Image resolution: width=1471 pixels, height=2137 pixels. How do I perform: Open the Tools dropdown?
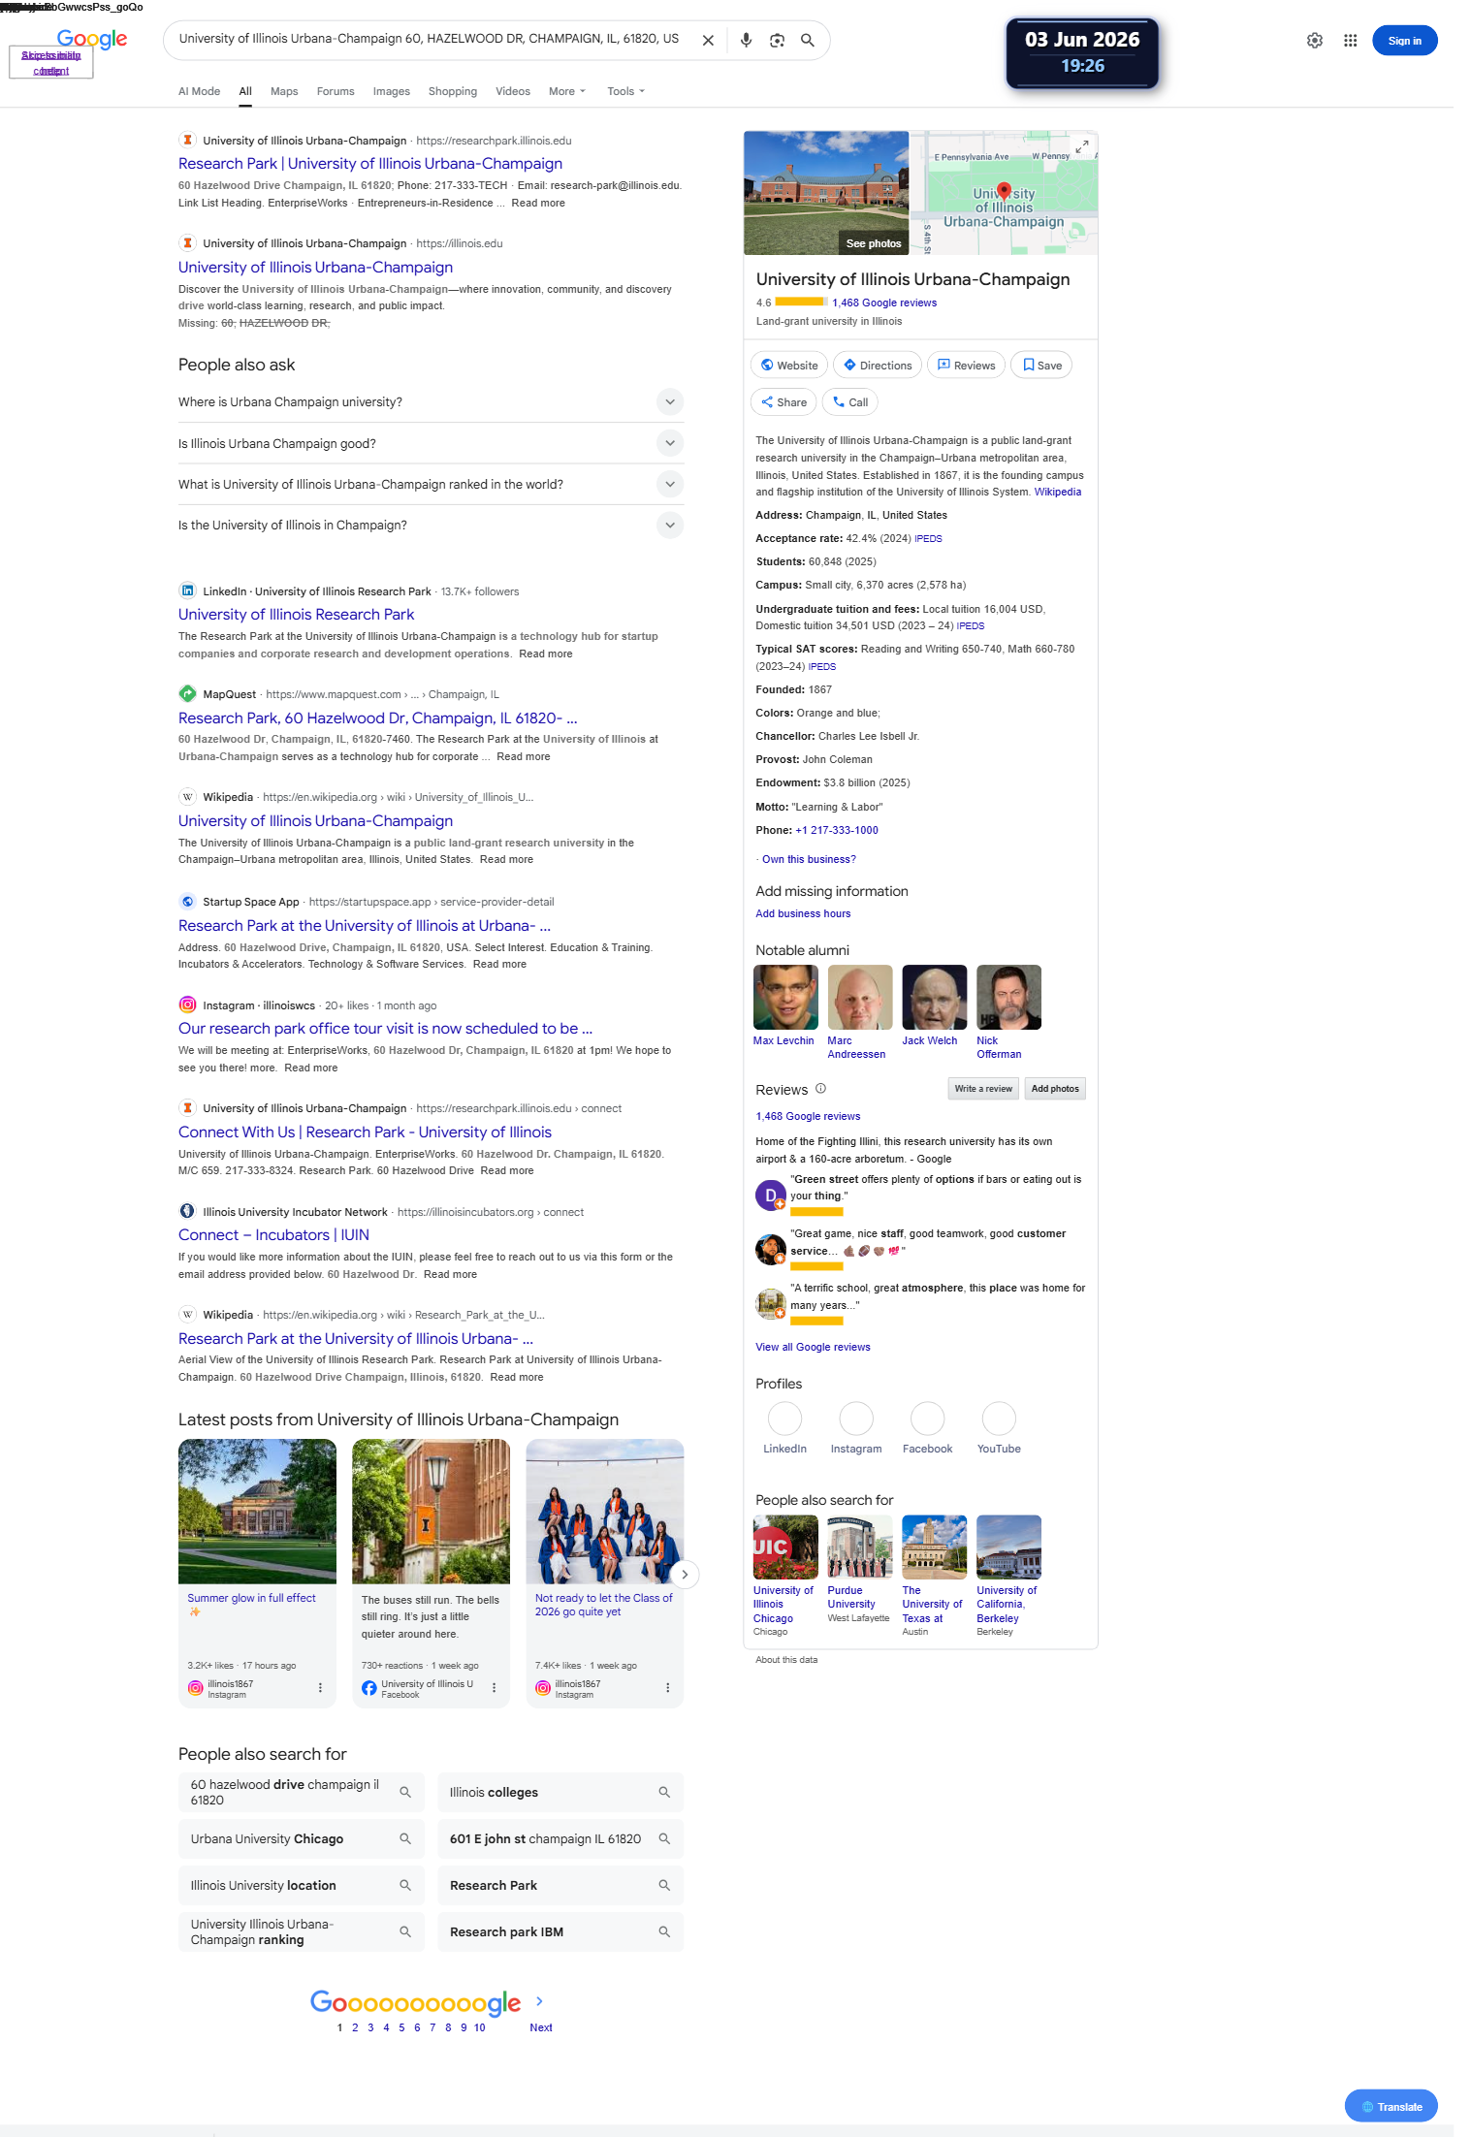point(625,91)
